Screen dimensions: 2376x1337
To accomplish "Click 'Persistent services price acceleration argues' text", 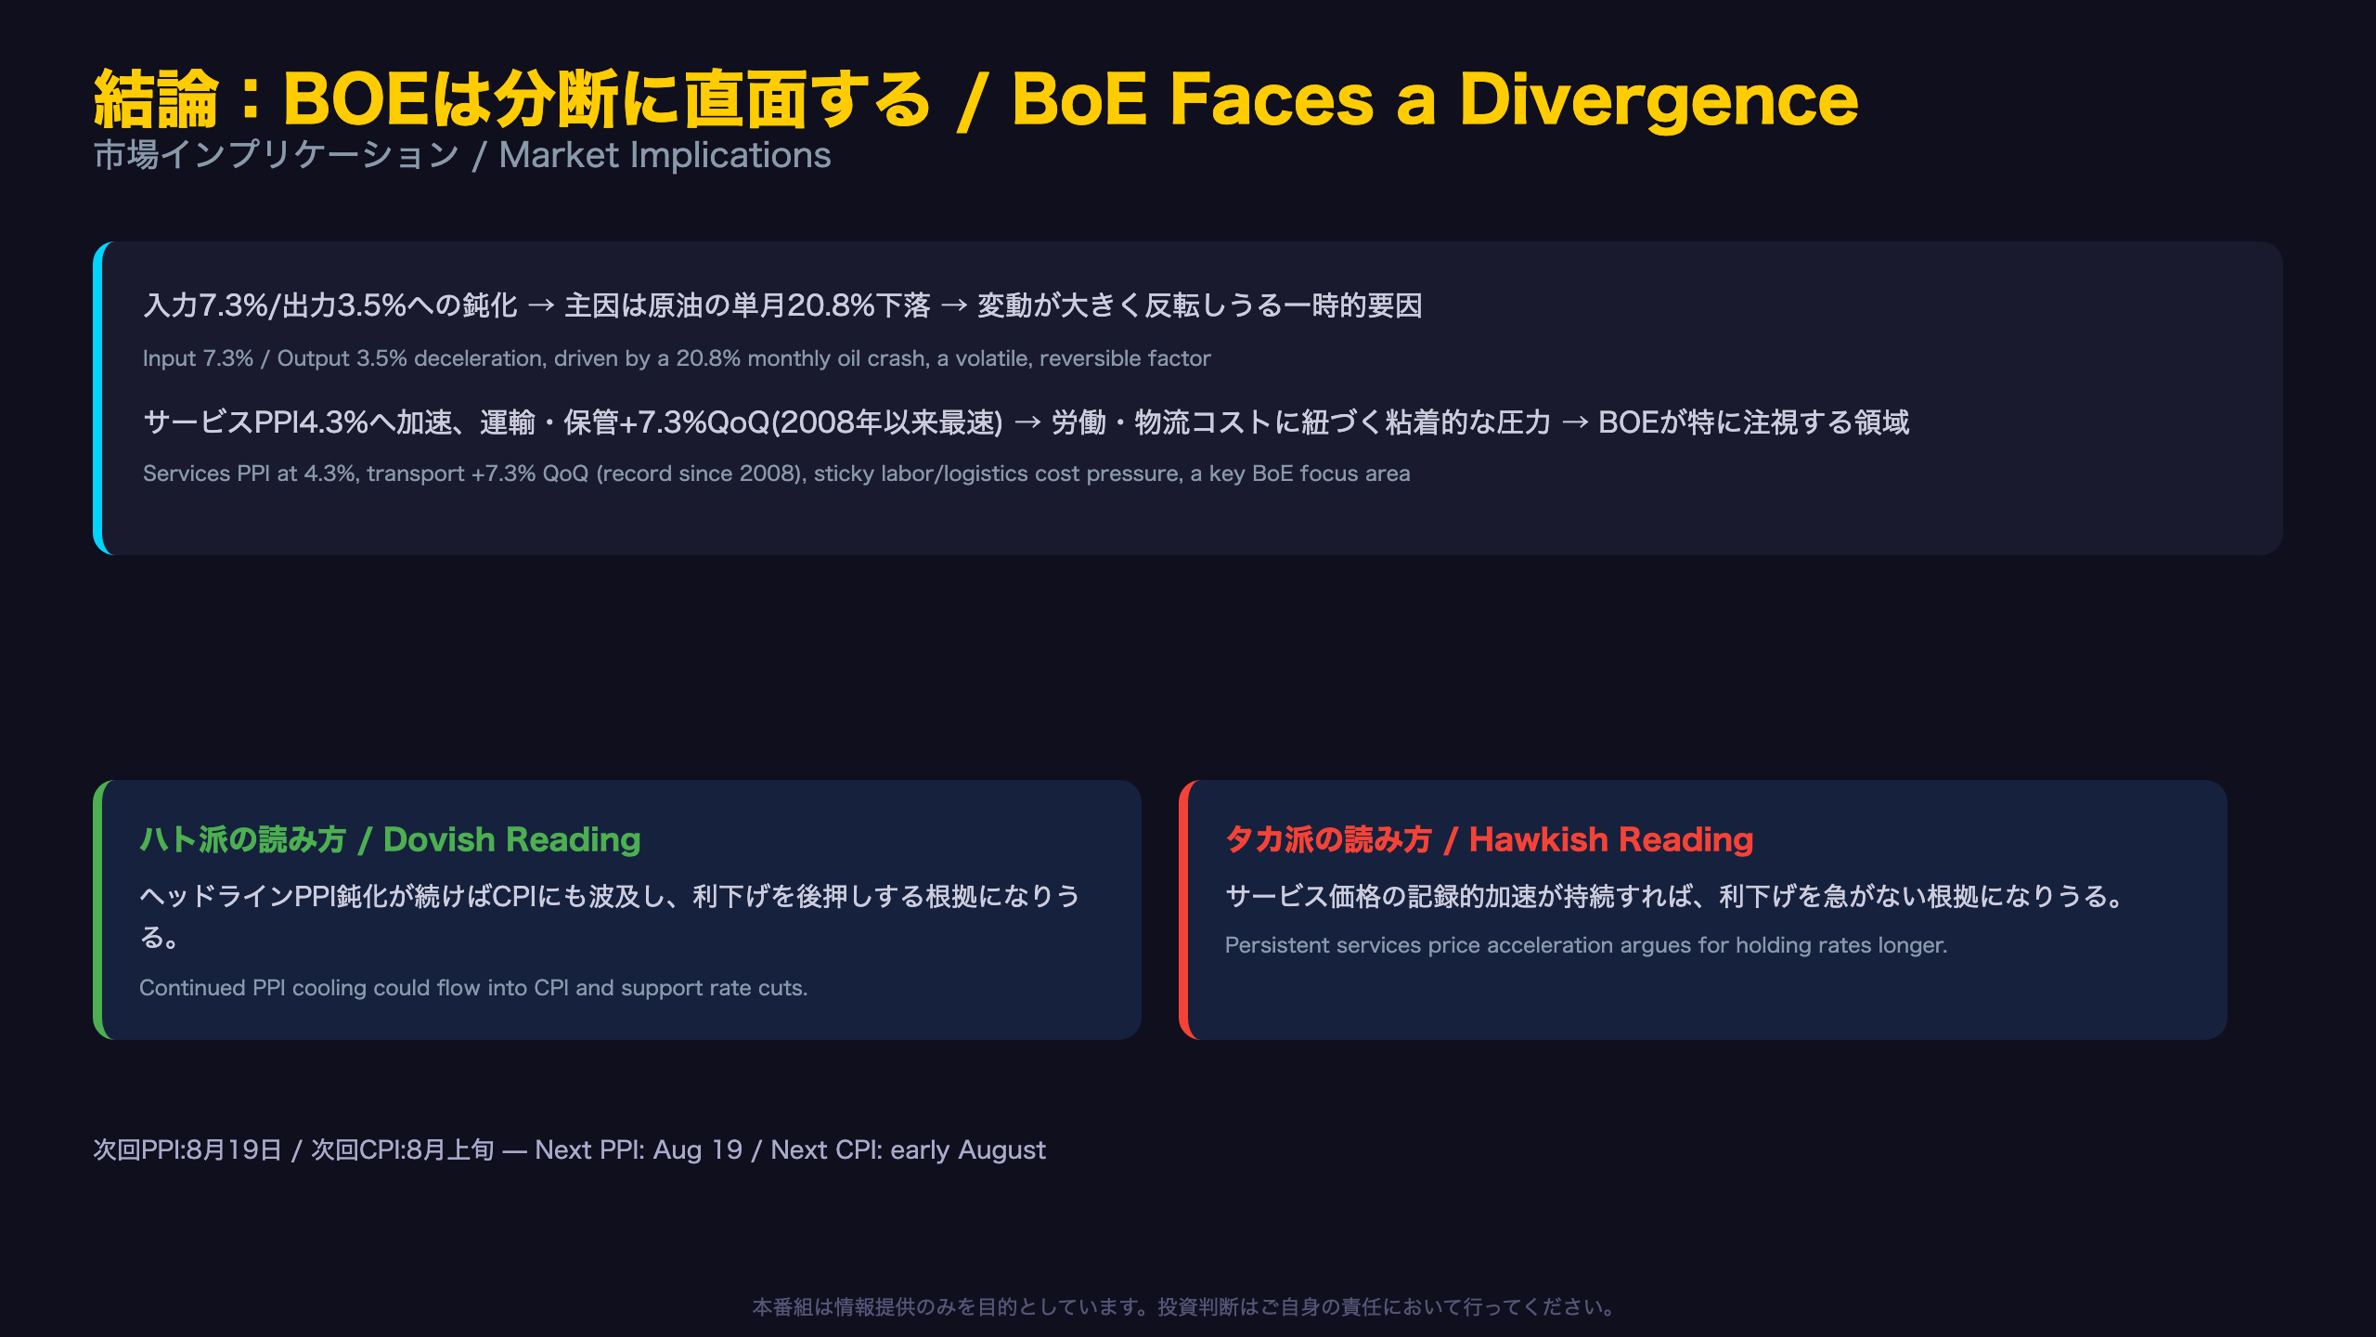I will (x=1586, y=945).
